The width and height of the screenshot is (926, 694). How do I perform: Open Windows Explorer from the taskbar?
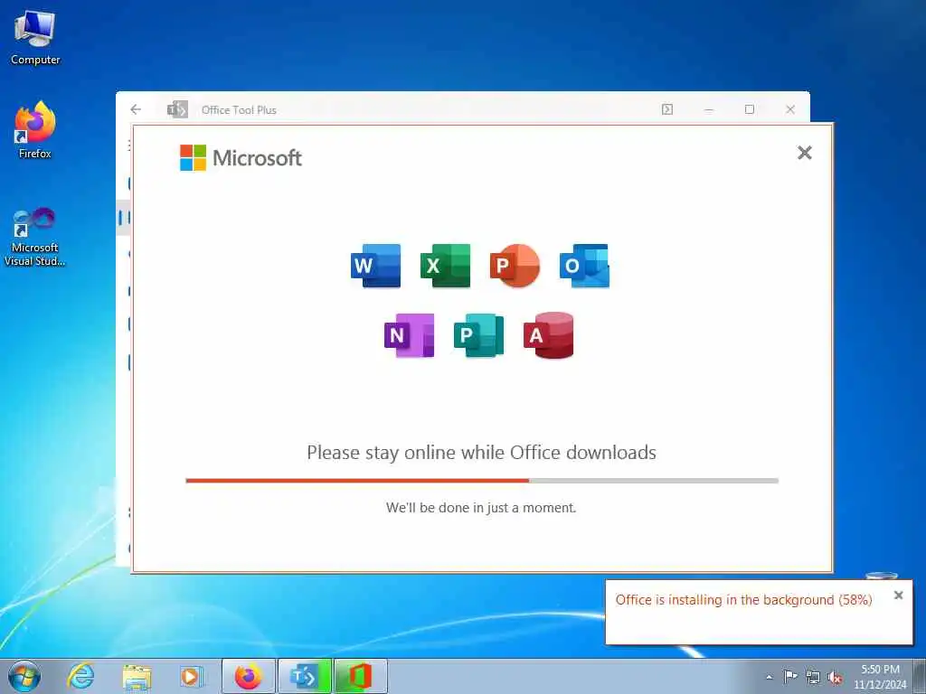(137, 676)
